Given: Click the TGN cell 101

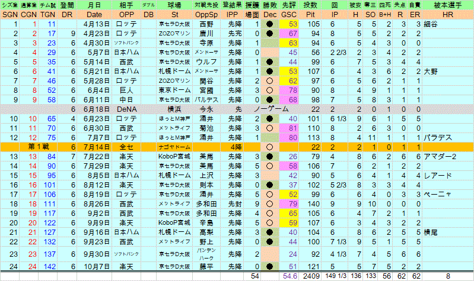Looking at the screenshot, I should (48, 185).
